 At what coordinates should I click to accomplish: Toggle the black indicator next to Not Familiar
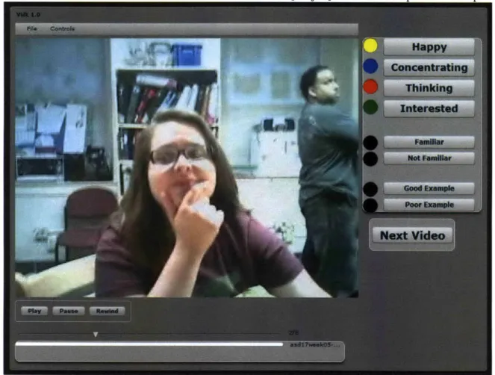(370, 158)
